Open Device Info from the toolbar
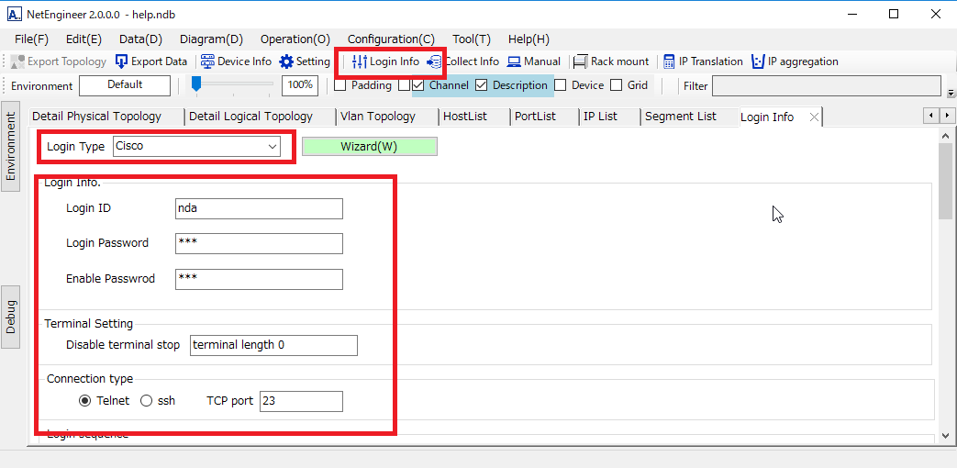 207,61
